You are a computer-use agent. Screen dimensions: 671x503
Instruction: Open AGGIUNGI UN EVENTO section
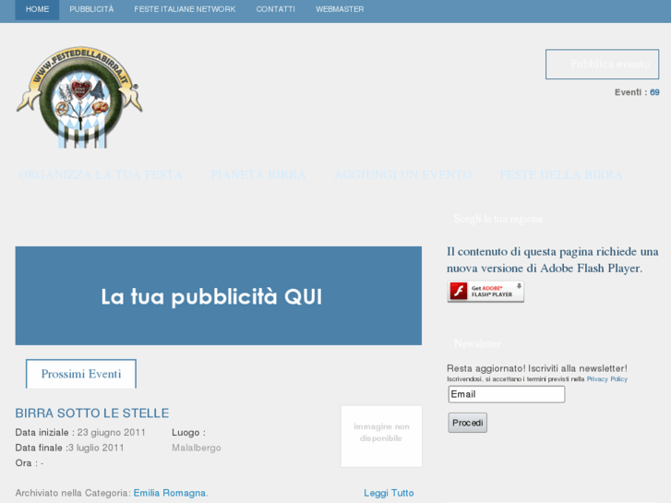click(x=402, y=174)
